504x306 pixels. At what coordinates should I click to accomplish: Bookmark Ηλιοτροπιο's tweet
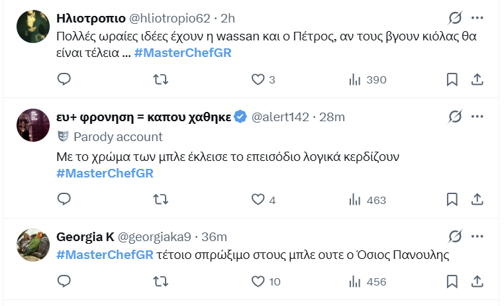452,79
